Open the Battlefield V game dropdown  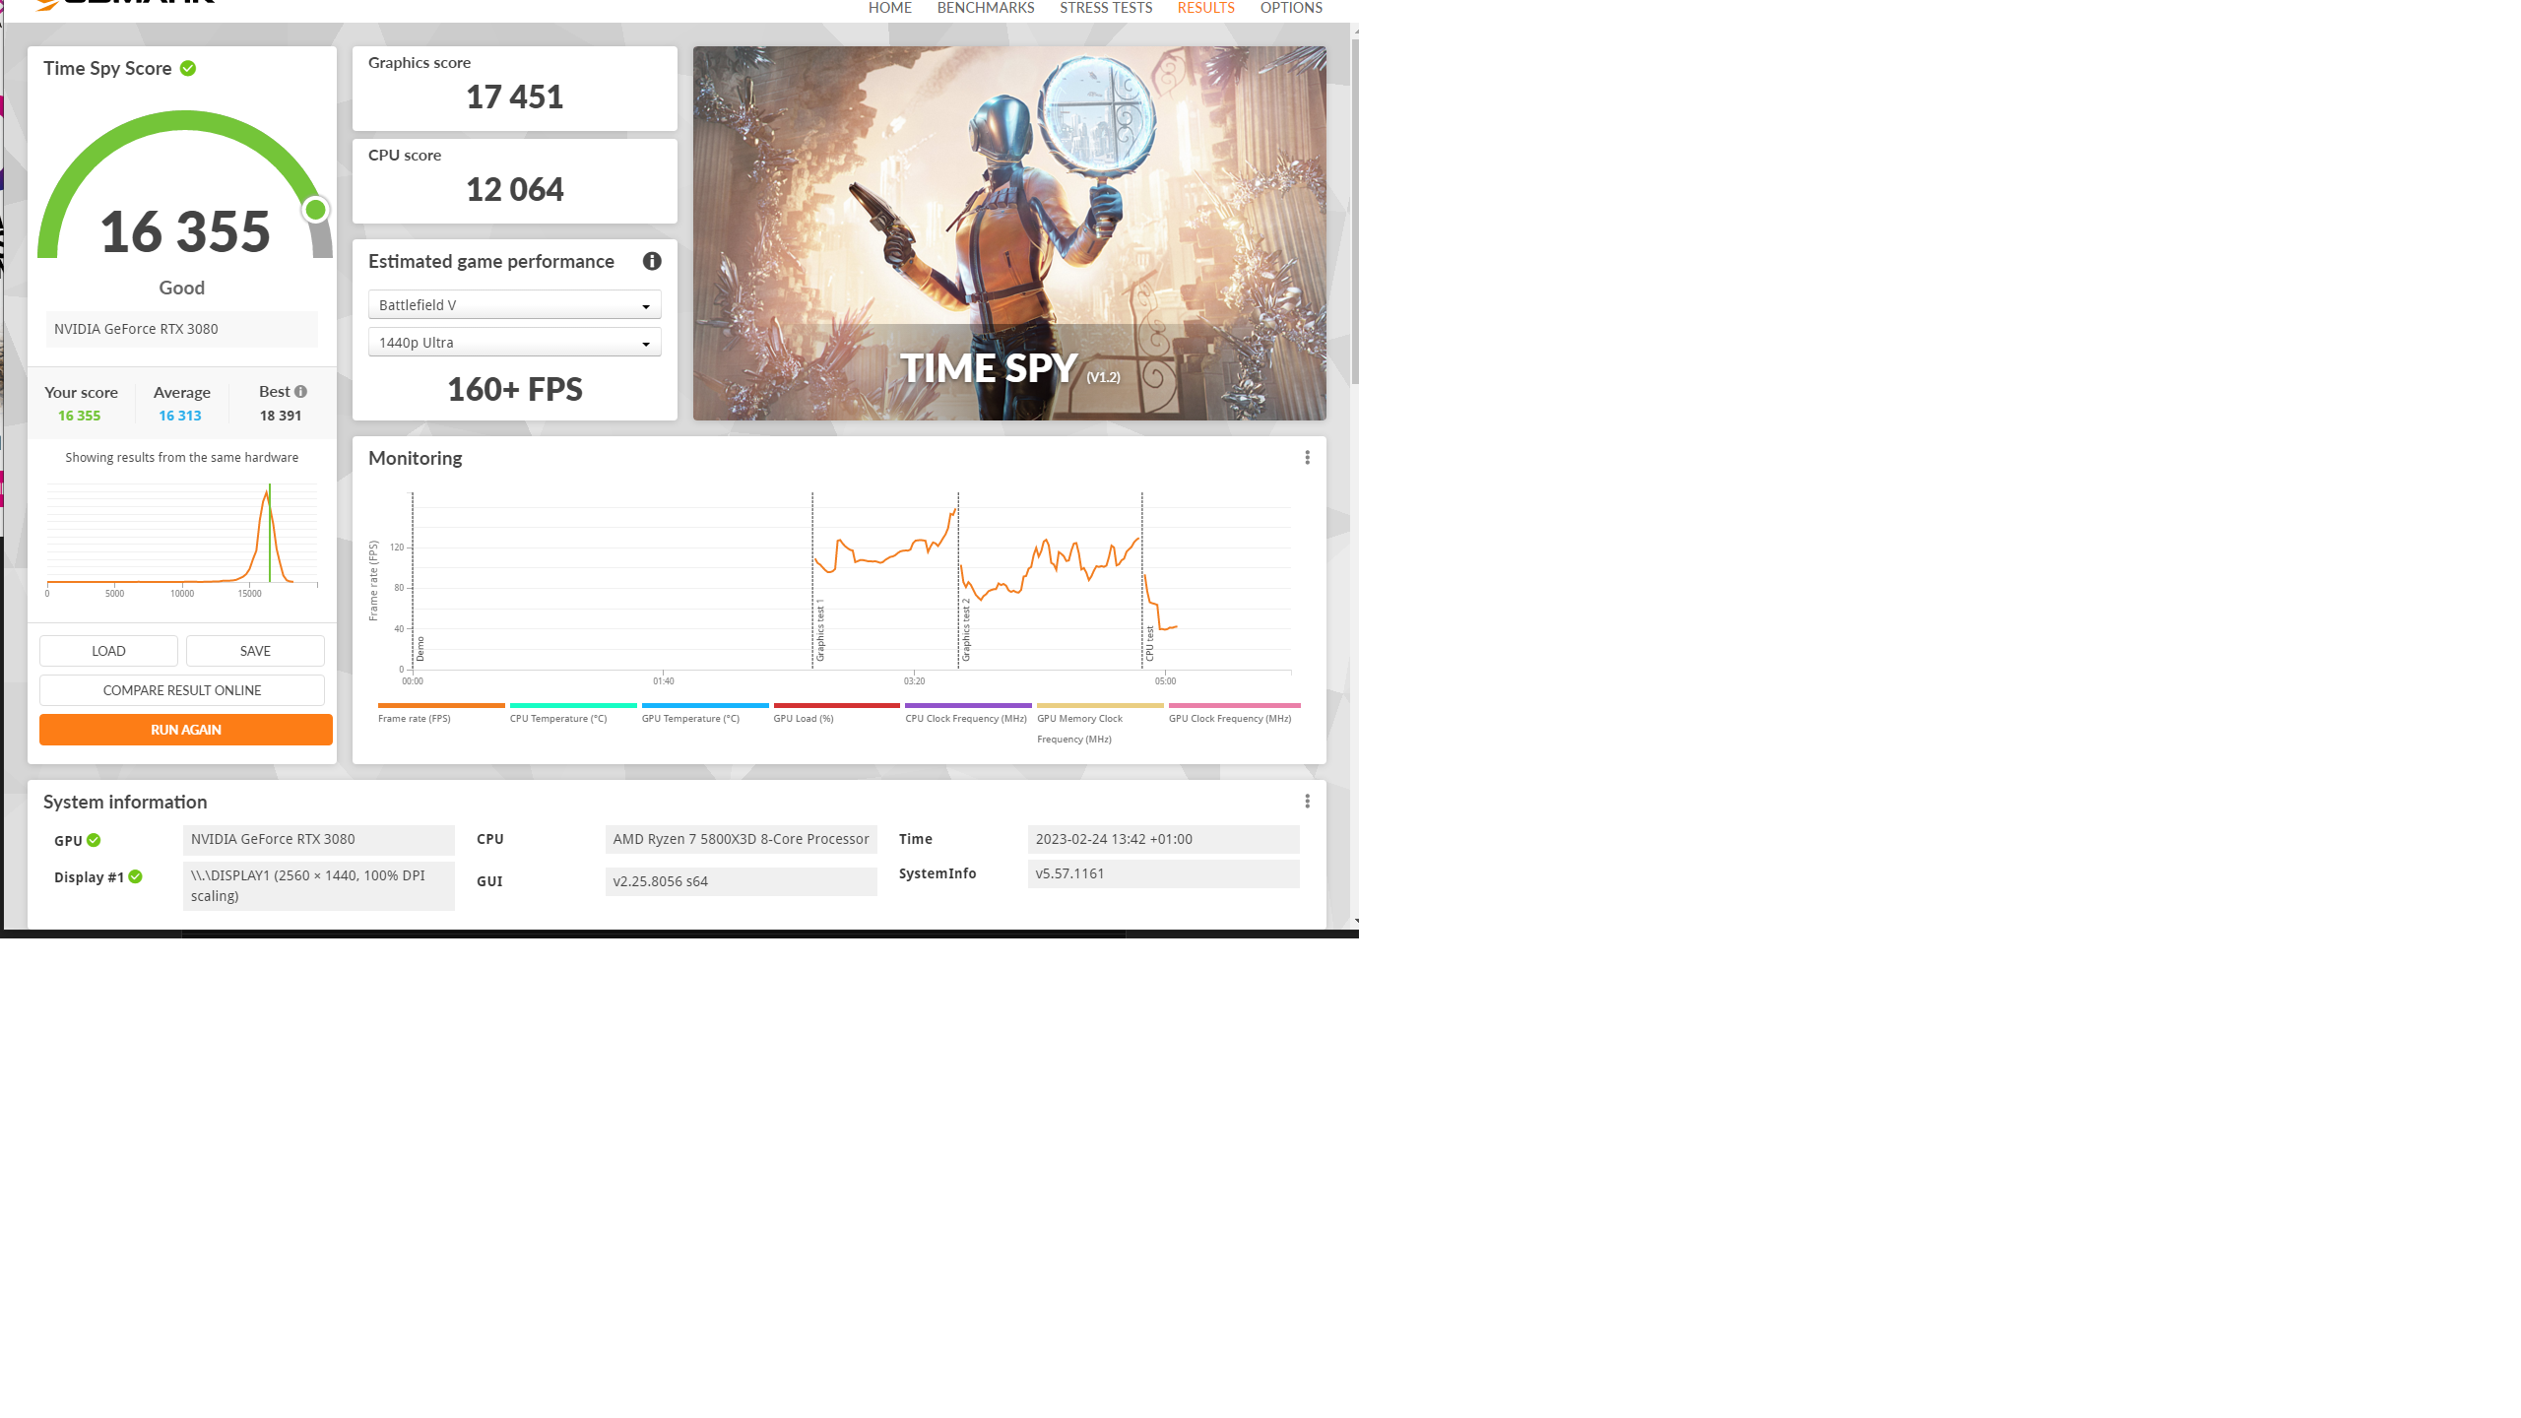[514, 305]
